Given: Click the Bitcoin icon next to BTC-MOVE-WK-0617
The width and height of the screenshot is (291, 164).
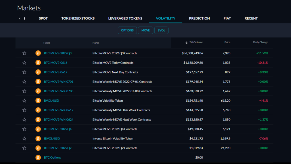Looking at the screenshot, I should (x=38, y=110).
